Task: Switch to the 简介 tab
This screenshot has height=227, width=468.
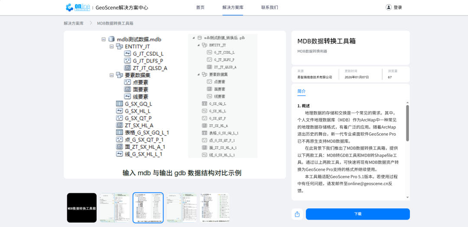Action: click(x=302, y=92)
